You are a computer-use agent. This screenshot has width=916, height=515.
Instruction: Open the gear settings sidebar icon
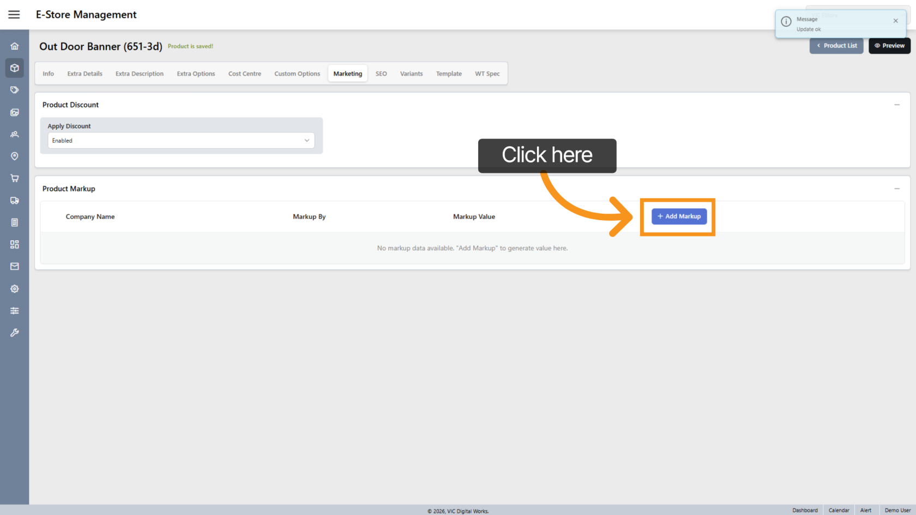point(15,289)
